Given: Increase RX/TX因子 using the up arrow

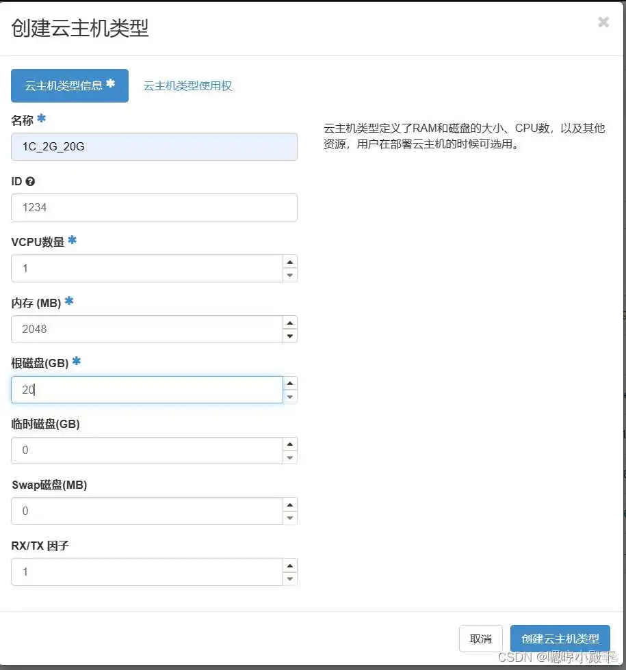Looking at the screenshot, I should click(x=289, y=565).
